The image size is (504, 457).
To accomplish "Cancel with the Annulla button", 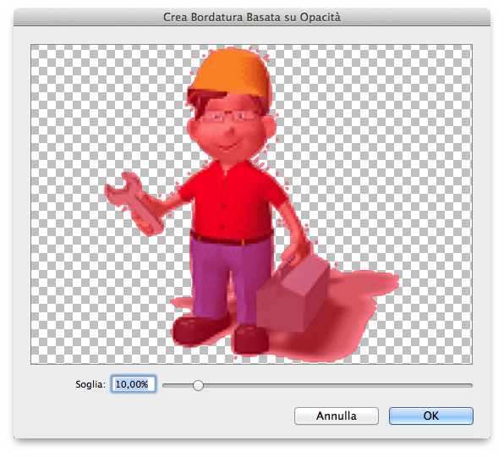I will [337, 416].
